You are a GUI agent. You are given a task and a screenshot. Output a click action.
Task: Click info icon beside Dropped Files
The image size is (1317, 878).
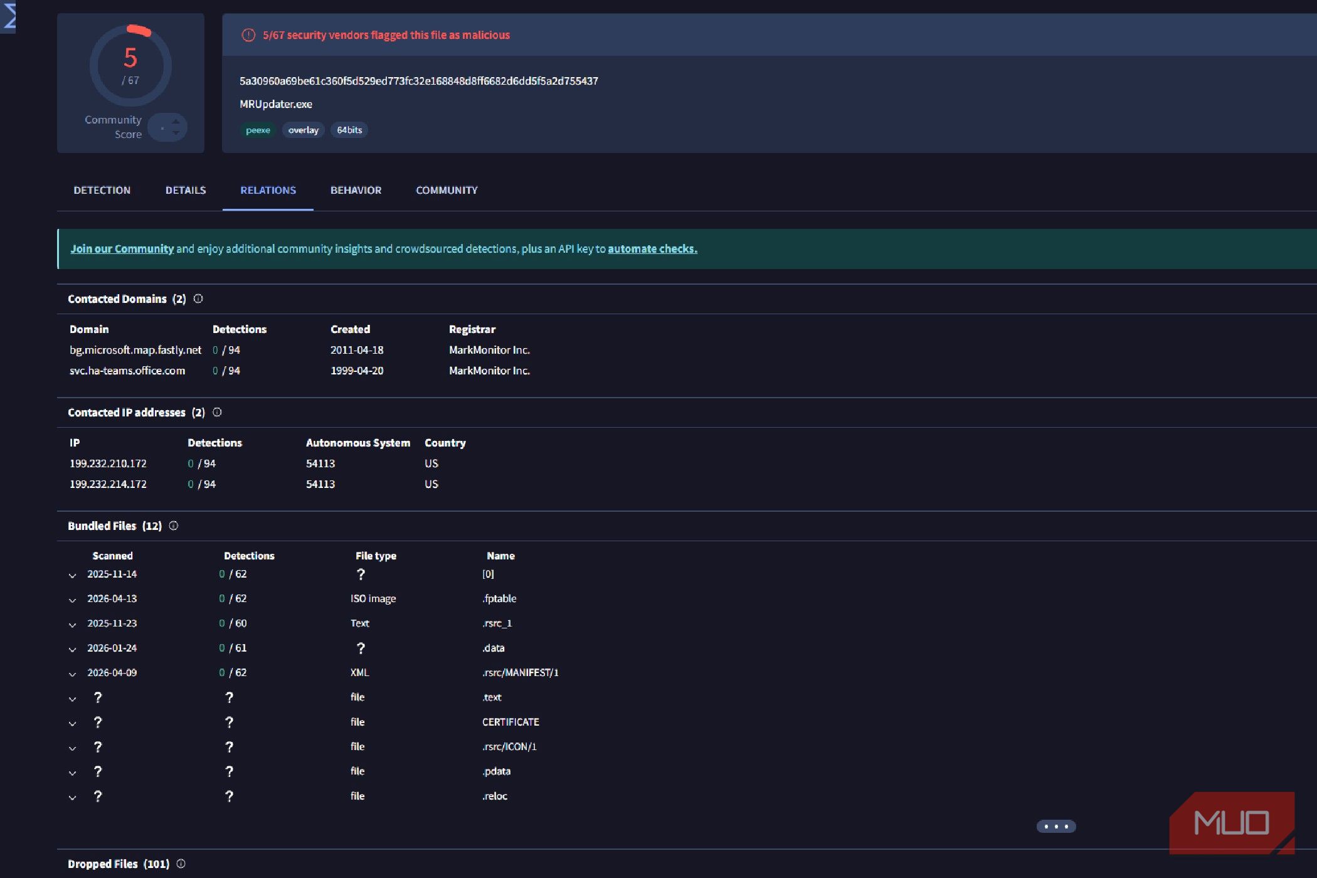181,864
